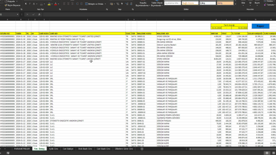Screen dimensions: 276x155
Task: Switch to Stok Bazlı Ciro sheet tab
Action: [85, 149]
